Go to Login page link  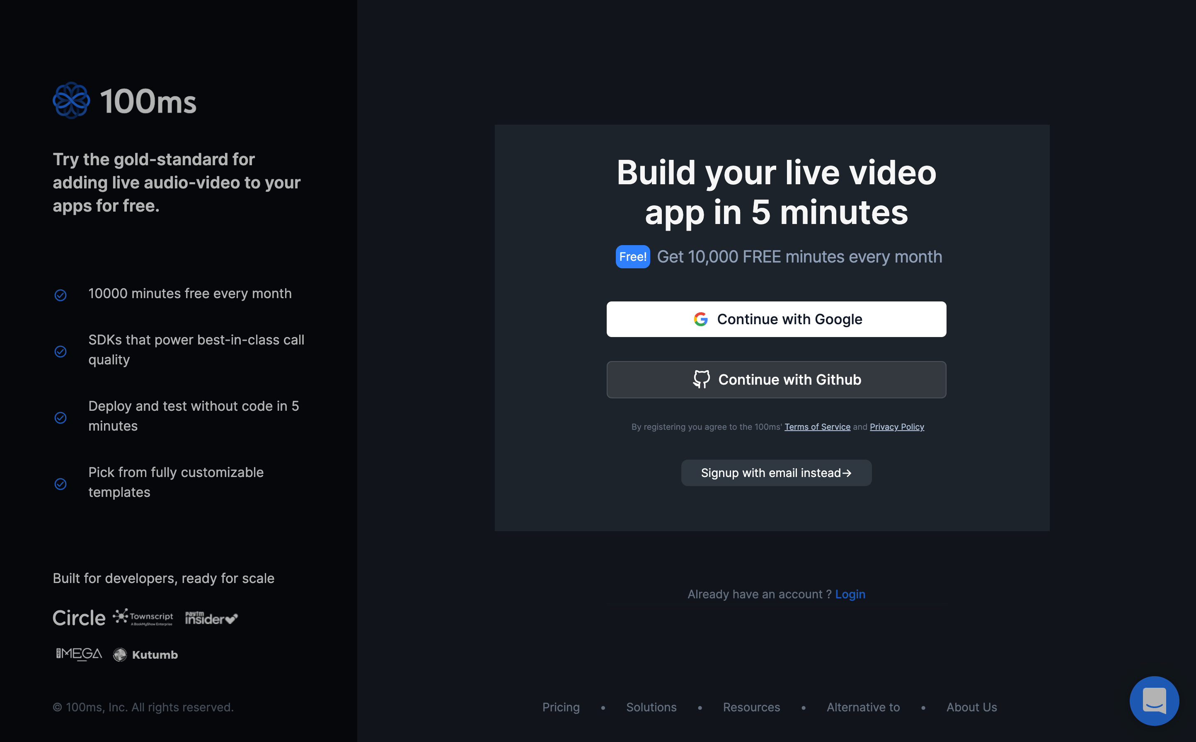(850, 594)
